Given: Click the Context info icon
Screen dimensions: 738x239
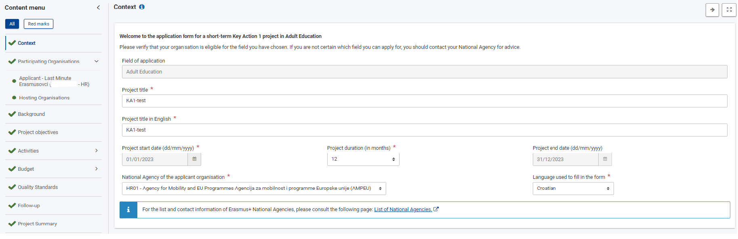Looking at the screenshot, I should 142,7.
